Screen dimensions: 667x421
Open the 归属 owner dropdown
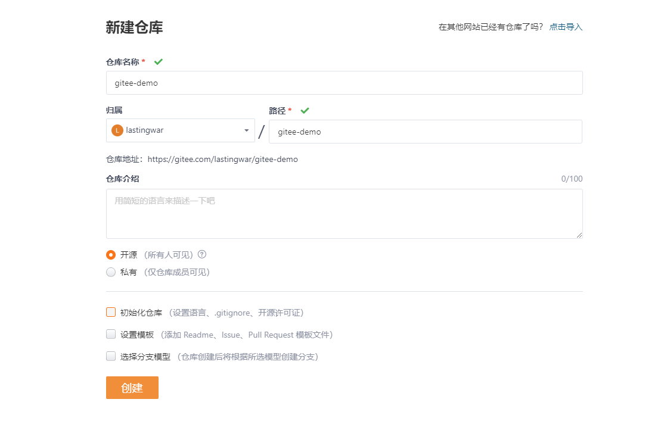click(180, 130)
